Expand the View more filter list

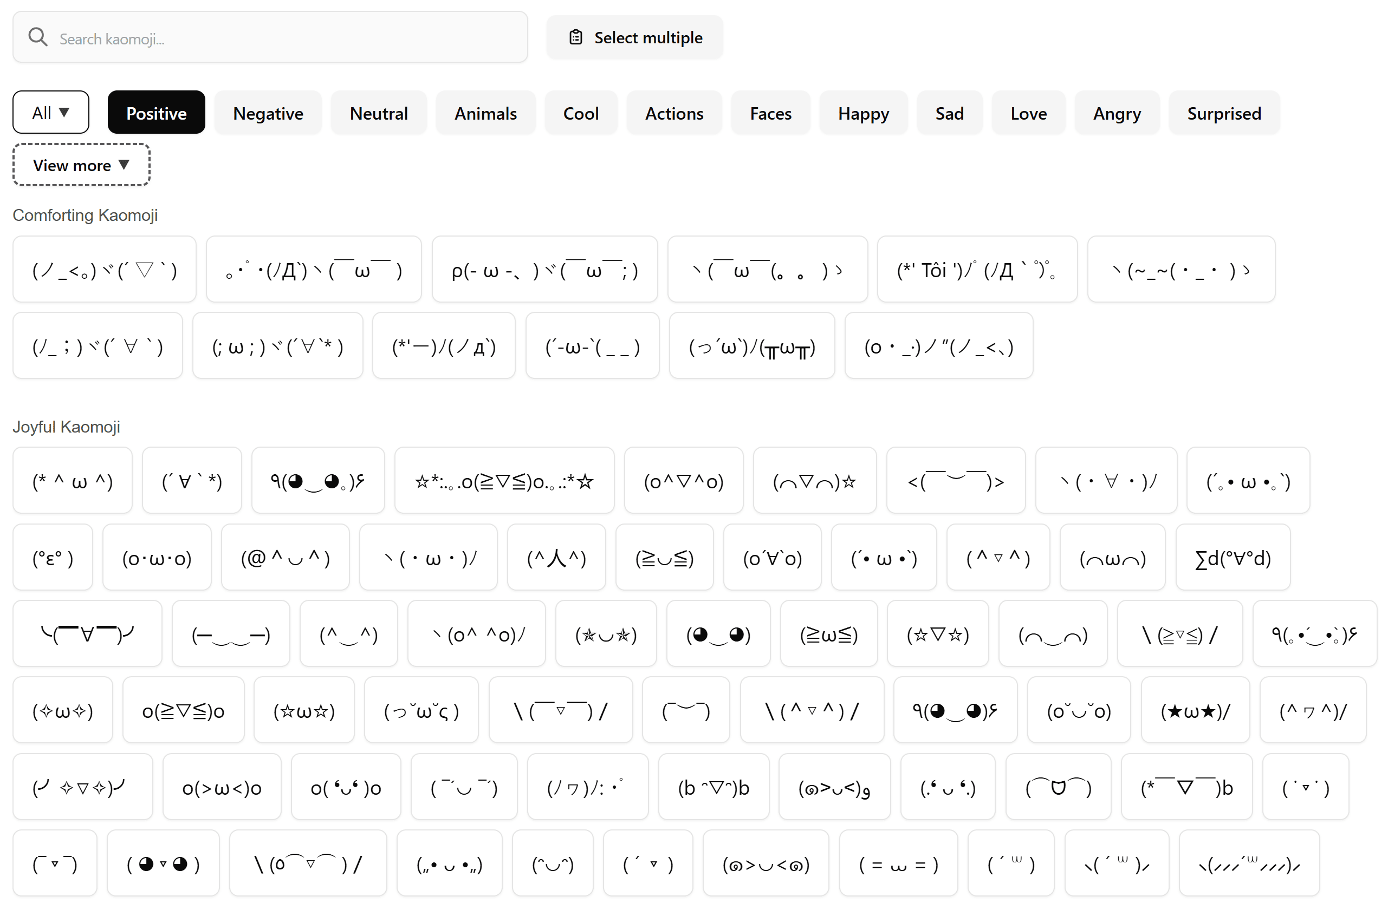(81, 165)
